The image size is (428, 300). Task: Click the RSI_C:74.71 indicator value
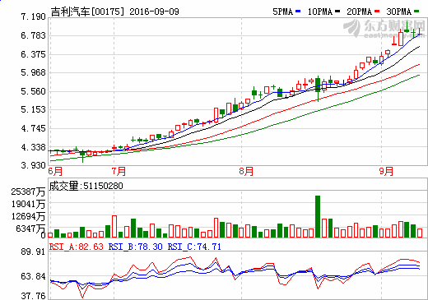click(x=194, y=247)
